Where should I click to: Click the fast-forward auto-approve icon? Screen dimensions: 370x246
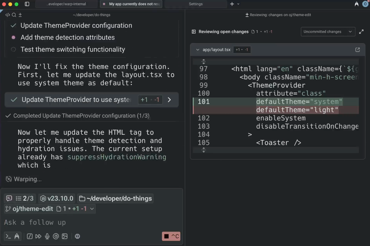coord(38,236)
